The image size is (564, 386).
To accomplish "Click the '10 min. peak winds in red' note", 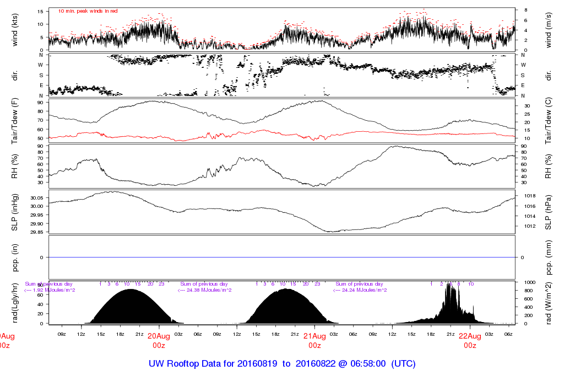I will (x=88, y=11).
